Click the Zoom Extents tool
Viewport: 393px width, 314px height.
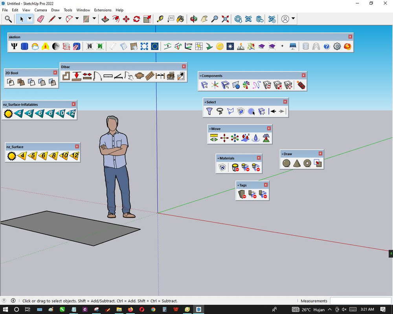[225, 19]
